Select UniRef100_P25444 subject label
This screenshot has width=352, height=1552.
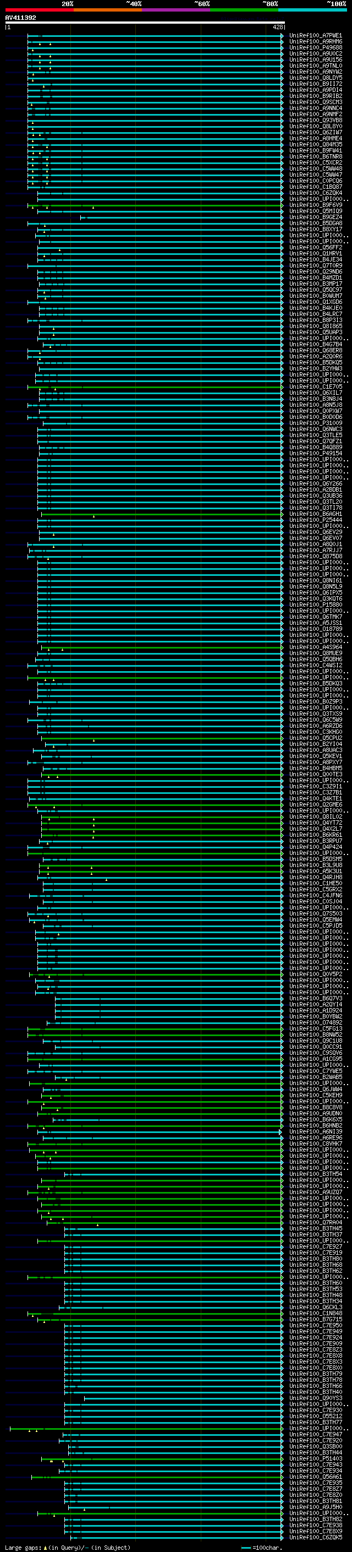pos(315,520)
